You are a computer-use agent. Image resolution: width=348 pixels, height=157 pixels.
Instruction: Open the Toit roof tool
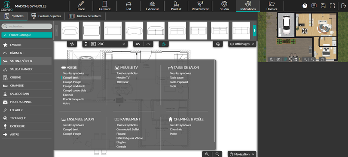point(128,6)
